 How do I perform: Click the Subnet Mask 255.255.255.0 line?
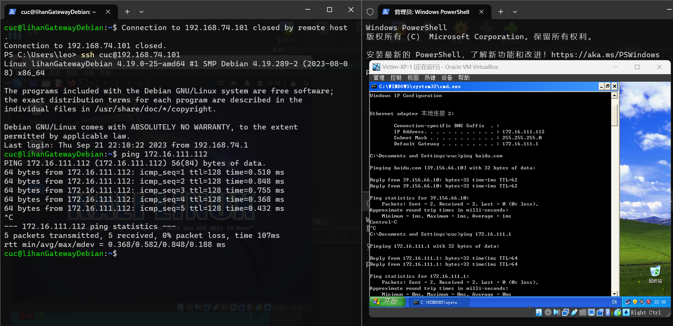[x=468, y=138]
